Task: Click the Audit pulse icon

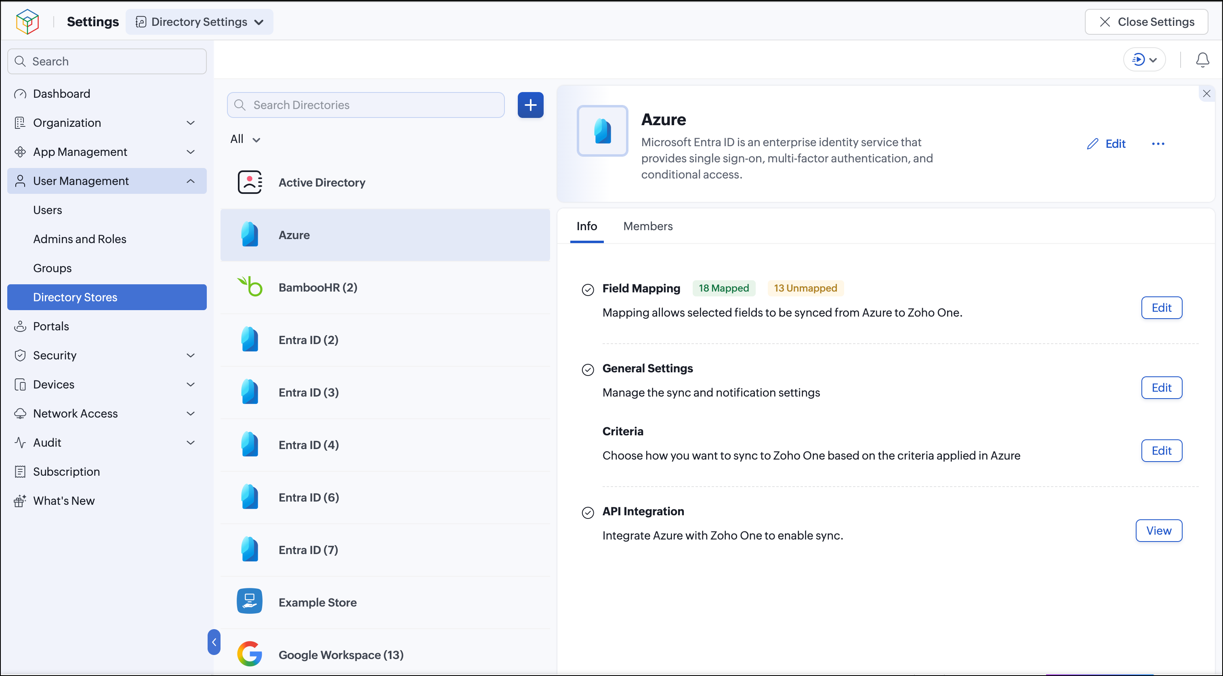Action: [20, 443]
